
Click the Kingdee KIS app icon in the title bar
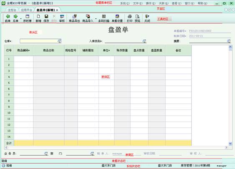point(3,3)
